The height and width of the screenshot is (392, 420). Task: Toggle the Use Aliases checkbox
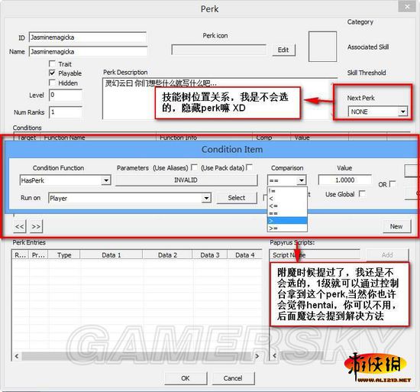pyautogui.click(x=195, y=168)
